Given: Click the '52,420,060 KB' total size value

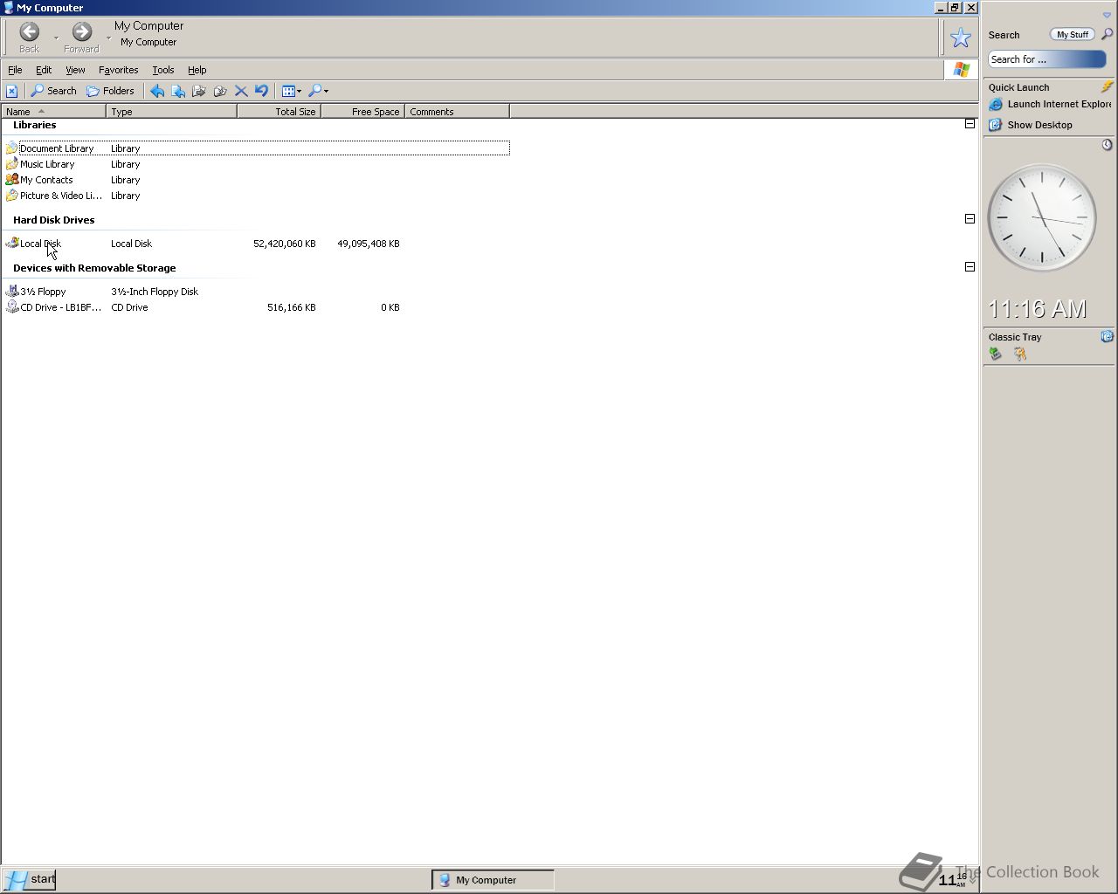Looking at the screenshot, I should (285, 244).
